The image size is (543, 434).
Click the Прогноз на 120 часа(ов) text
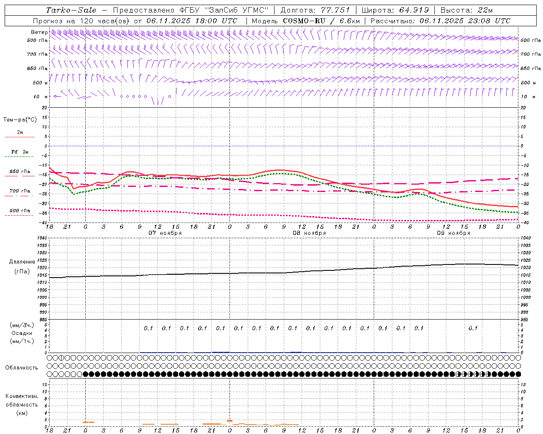(x=82, y=21)
